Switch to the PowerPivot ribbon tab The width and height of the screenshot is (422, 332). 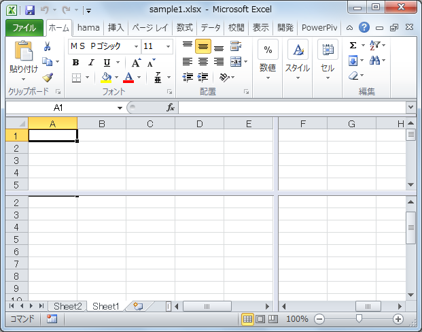(x=319, y=27)
